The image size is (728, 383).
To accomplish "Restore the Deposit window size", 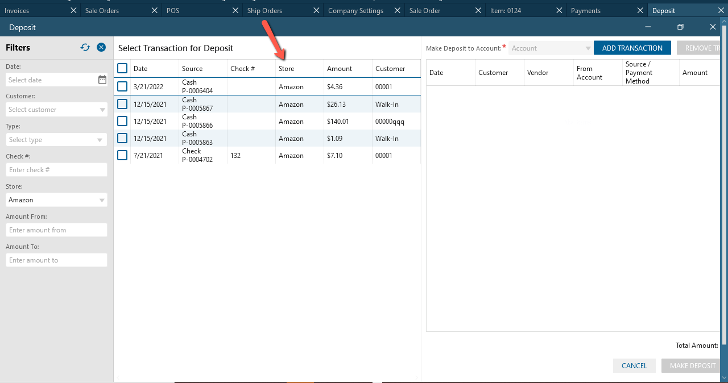I will click(680, 27).
